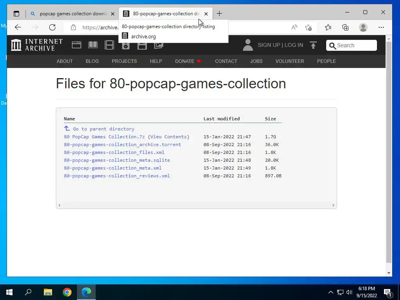
Task: Close the popcap games collection search tab
Action: pyautogui.click(x=112, y=14)
